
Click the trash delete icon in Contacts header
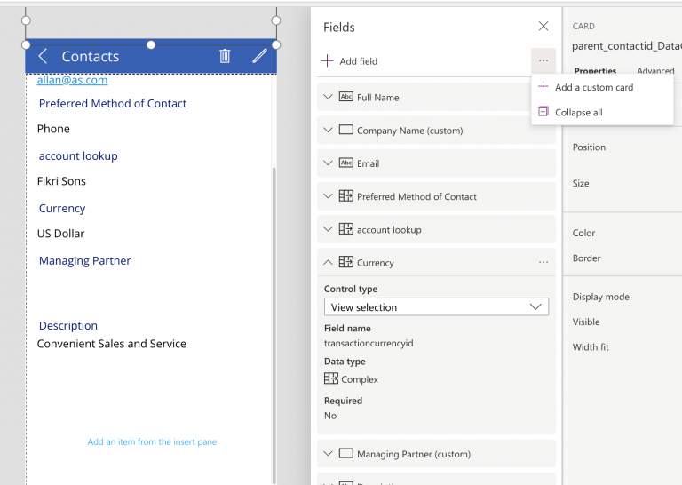pos(225,56)
